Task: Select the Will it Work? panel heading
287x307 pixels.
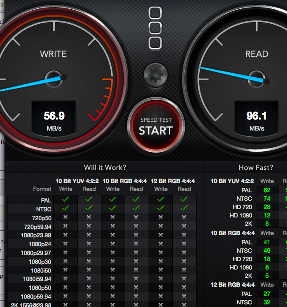Action: pos(105,168)
